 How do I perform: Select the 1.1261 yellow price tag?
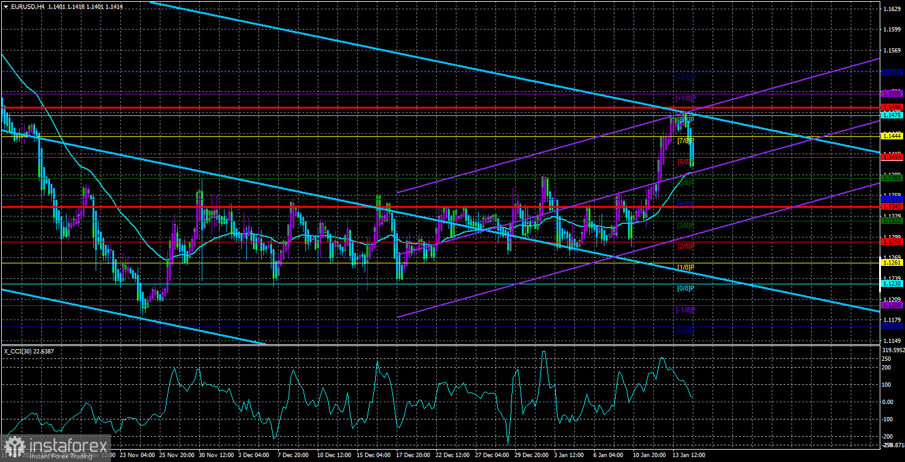892,263
